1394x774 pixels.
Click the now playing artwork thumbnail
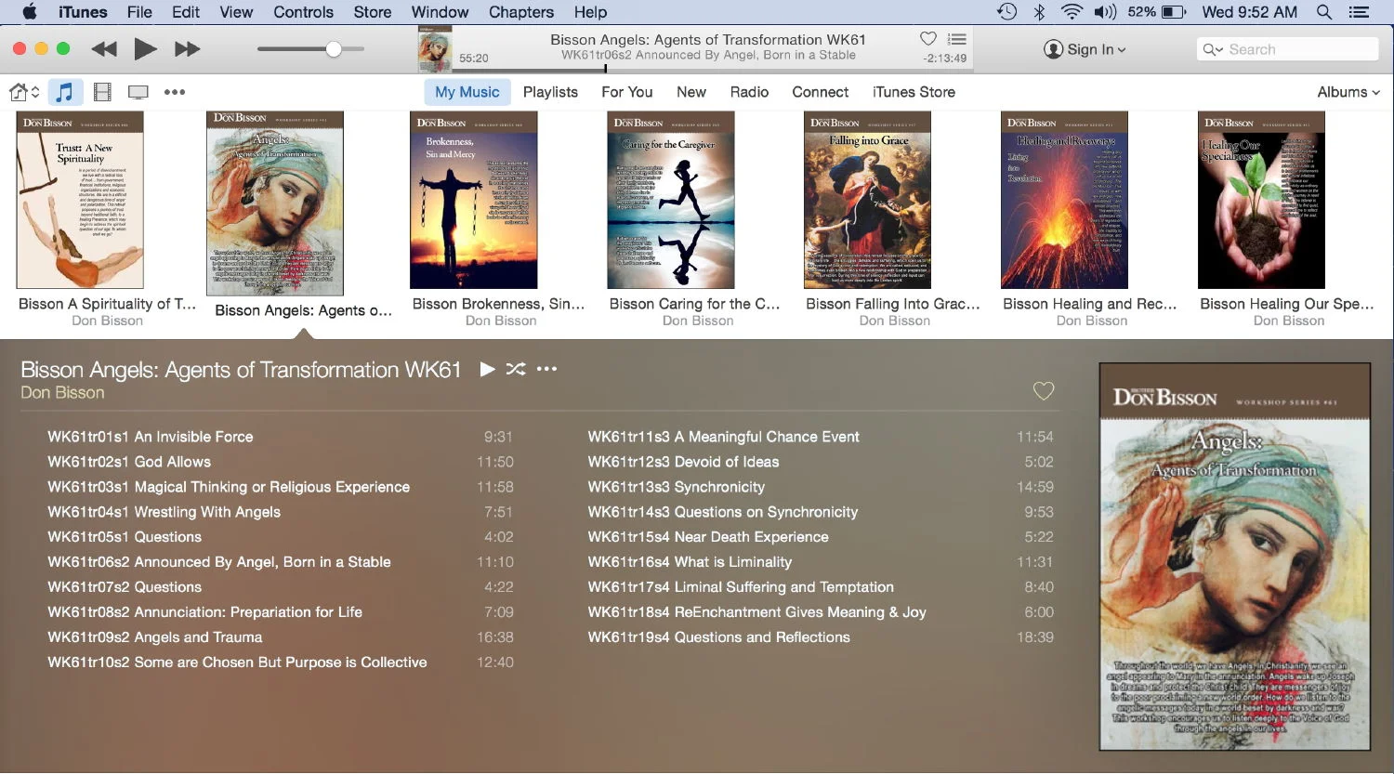(435, 49)
